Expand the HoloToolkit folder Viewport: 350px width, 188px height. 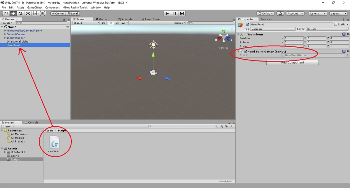(x=5, y=152)
